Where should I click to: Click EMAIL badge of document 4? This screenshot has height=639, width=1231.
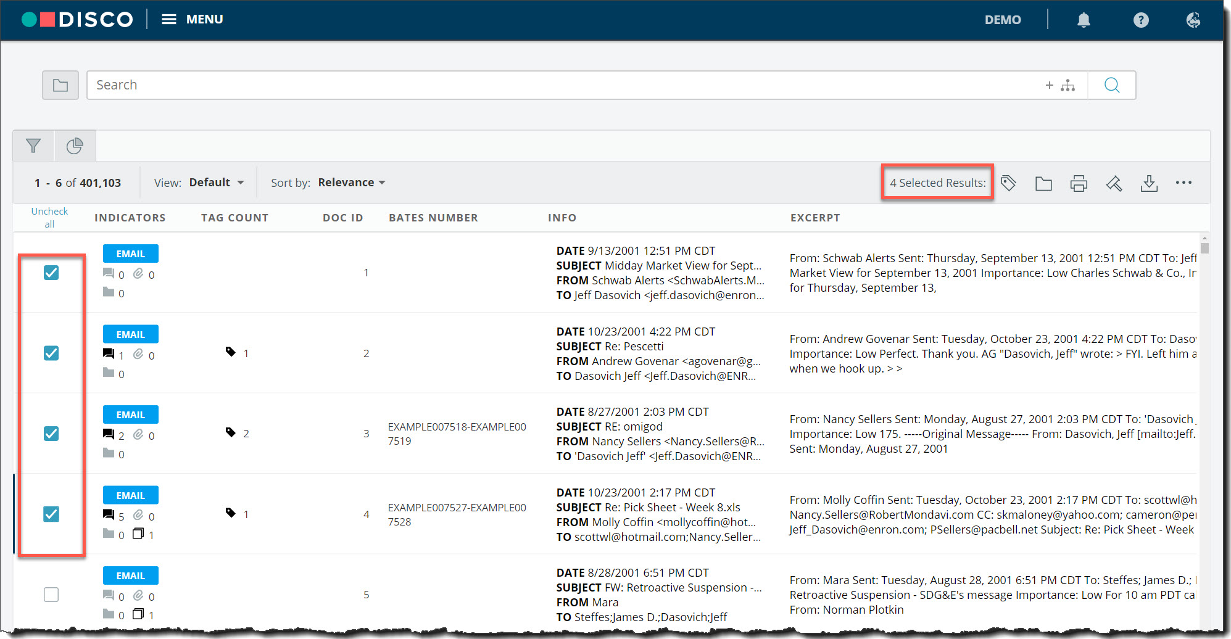point(130,495)
